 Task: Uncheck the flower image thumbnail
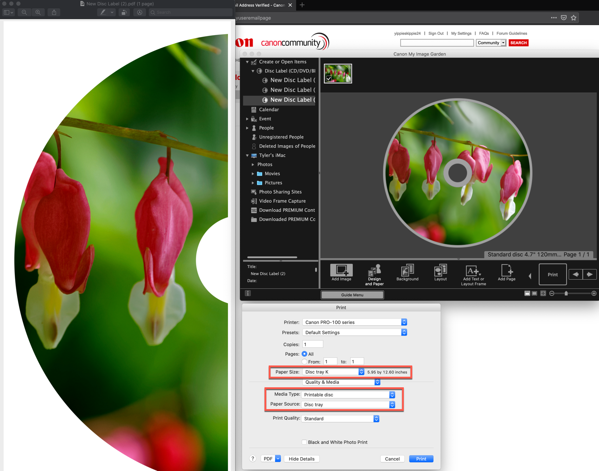pyautogui.click(x=329, y=79)
